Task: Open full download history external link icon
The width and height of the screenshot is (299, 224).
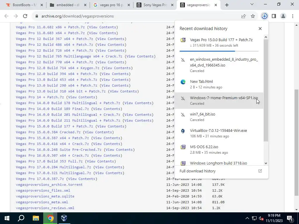Action: pyautogui.click(x=260, y=171)
